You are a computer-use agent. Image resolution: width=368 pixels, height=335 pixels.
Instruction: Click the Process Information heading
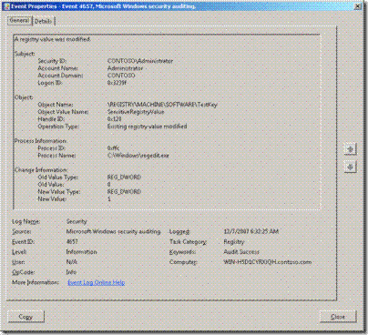click(41, 141)
